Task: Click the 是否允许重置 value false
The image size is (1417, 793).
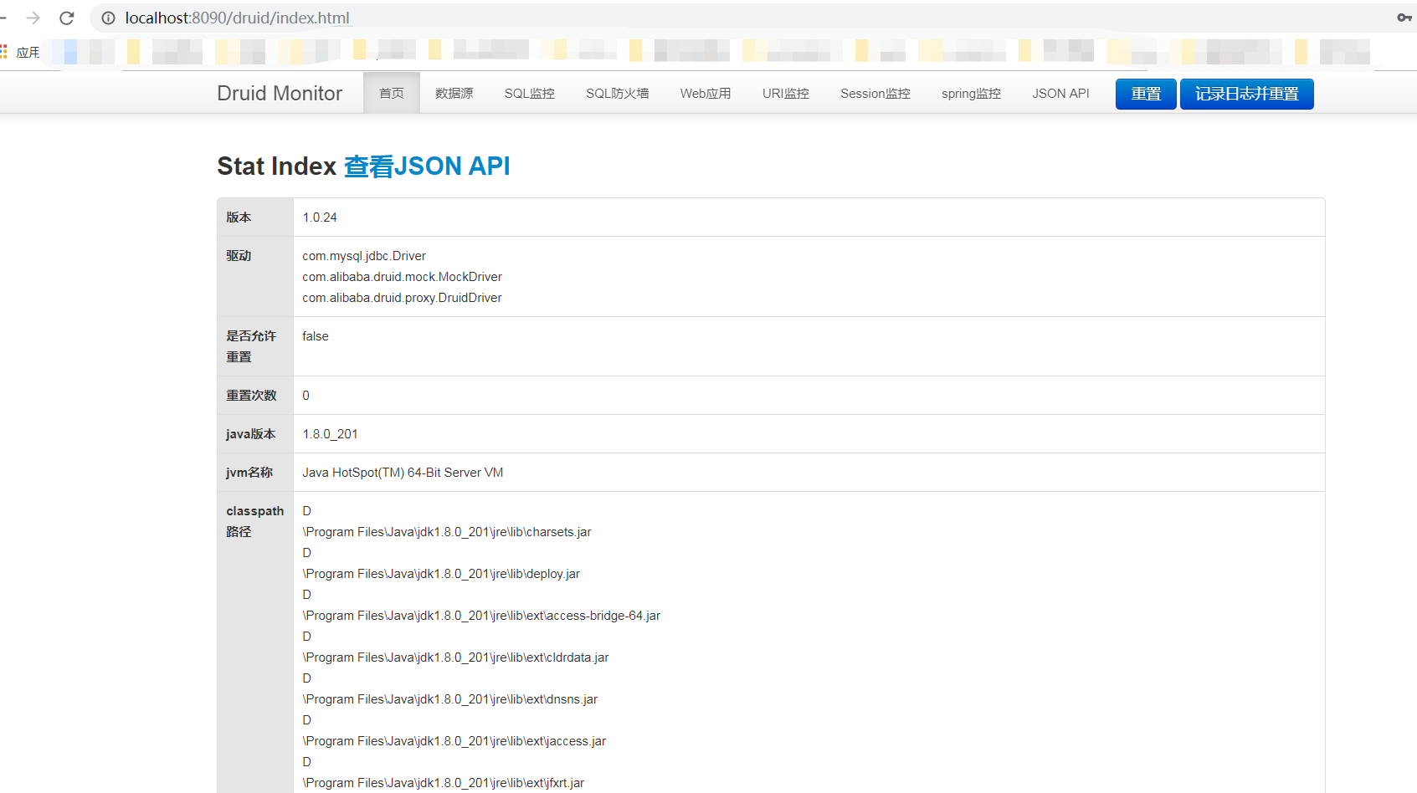Action: coord(316,336)
